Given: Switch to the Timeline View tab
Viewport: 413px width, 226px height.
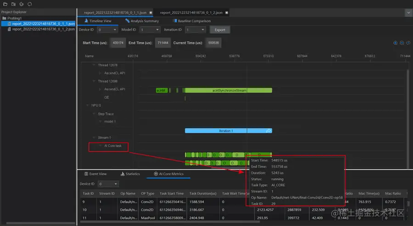Looking at the screenshot, I should pos(98,21).
